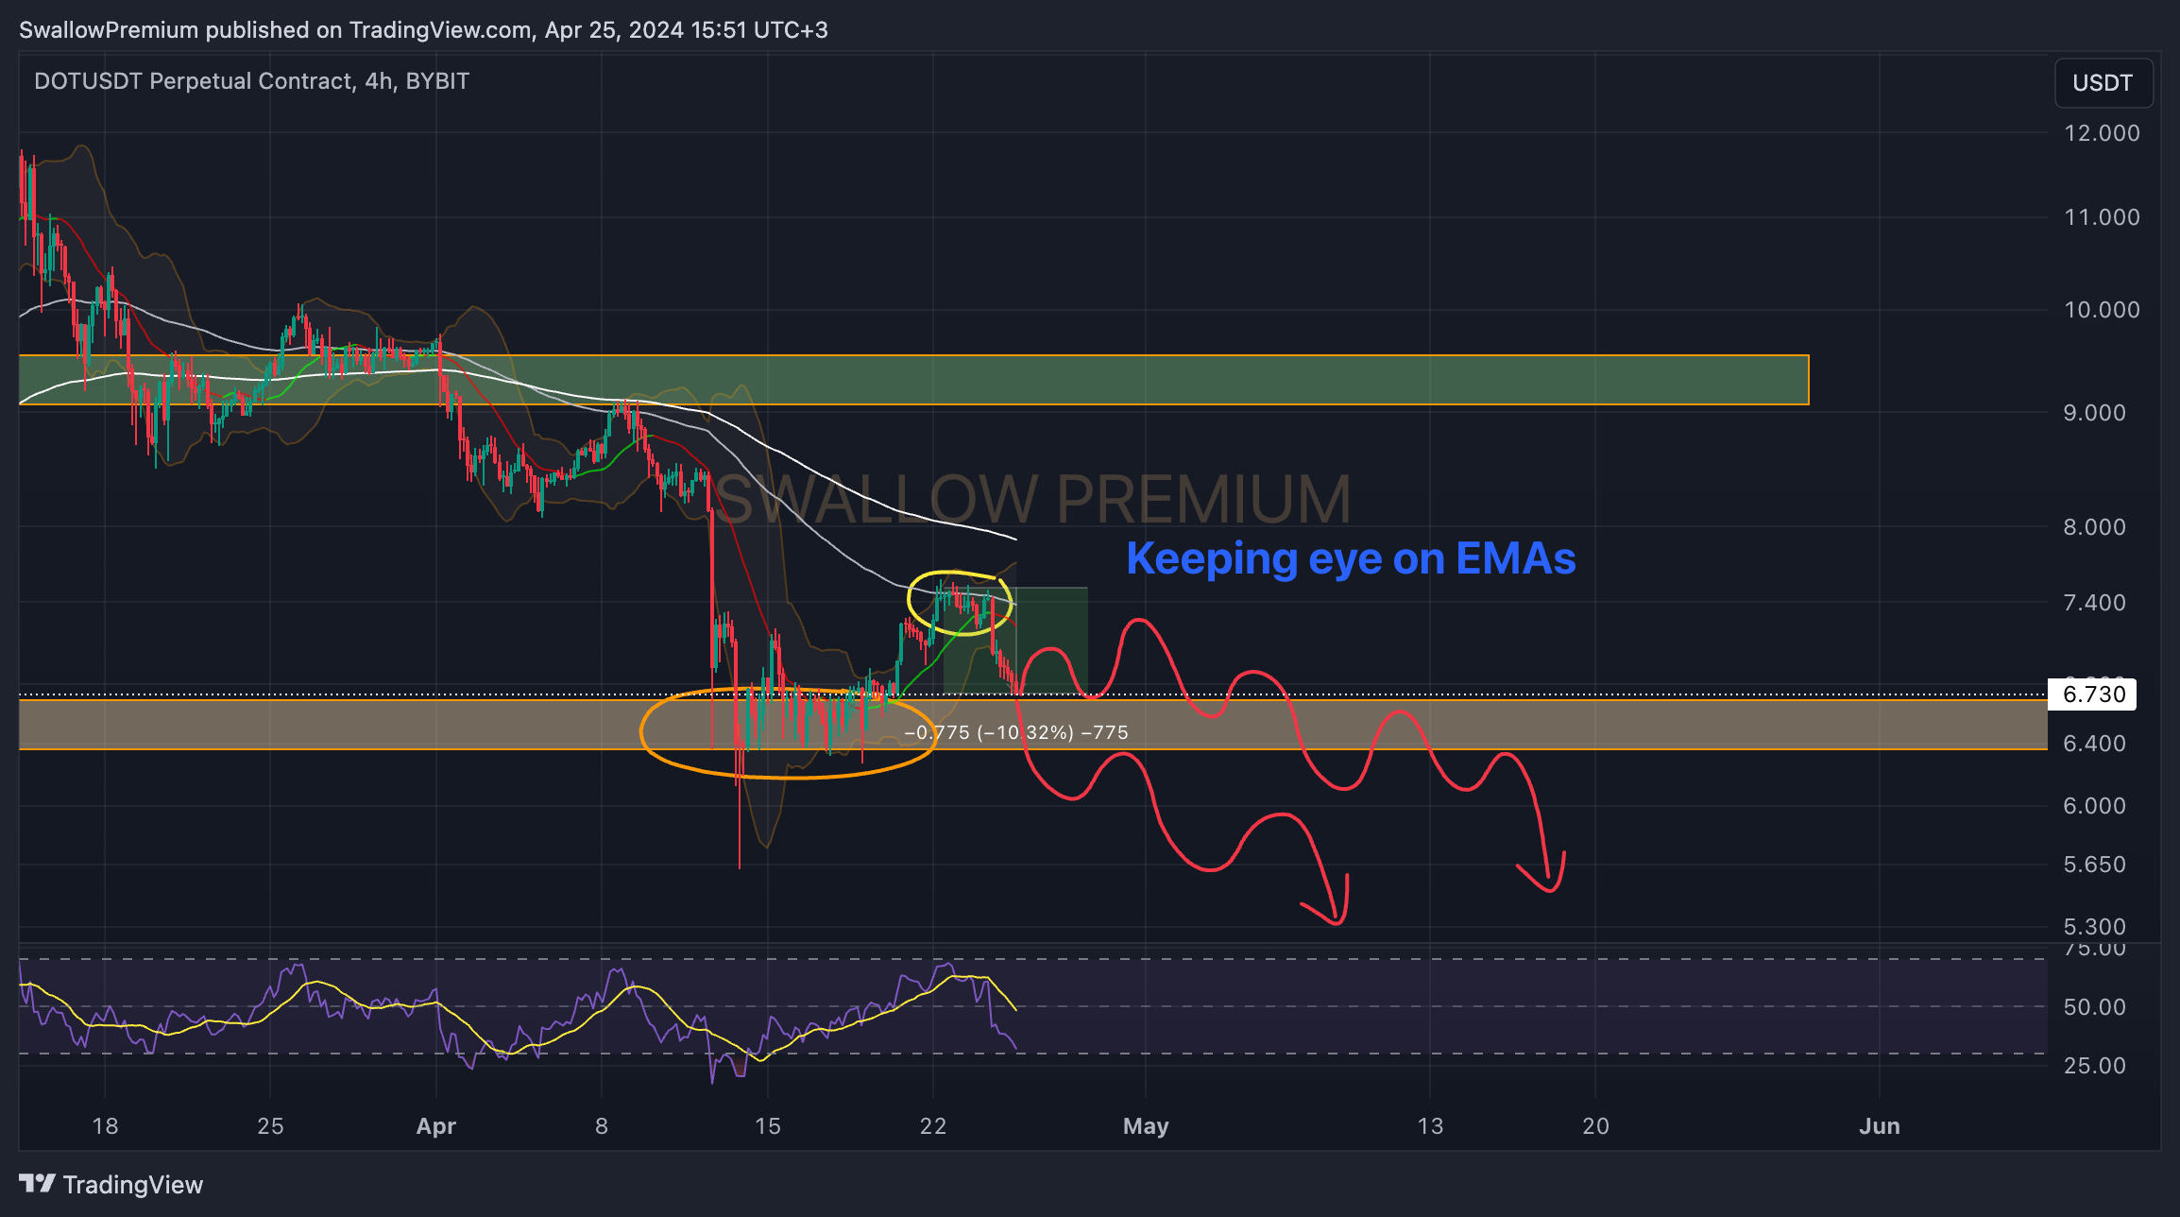Click the '8' date label on time axis

[x=602, y=1126]
